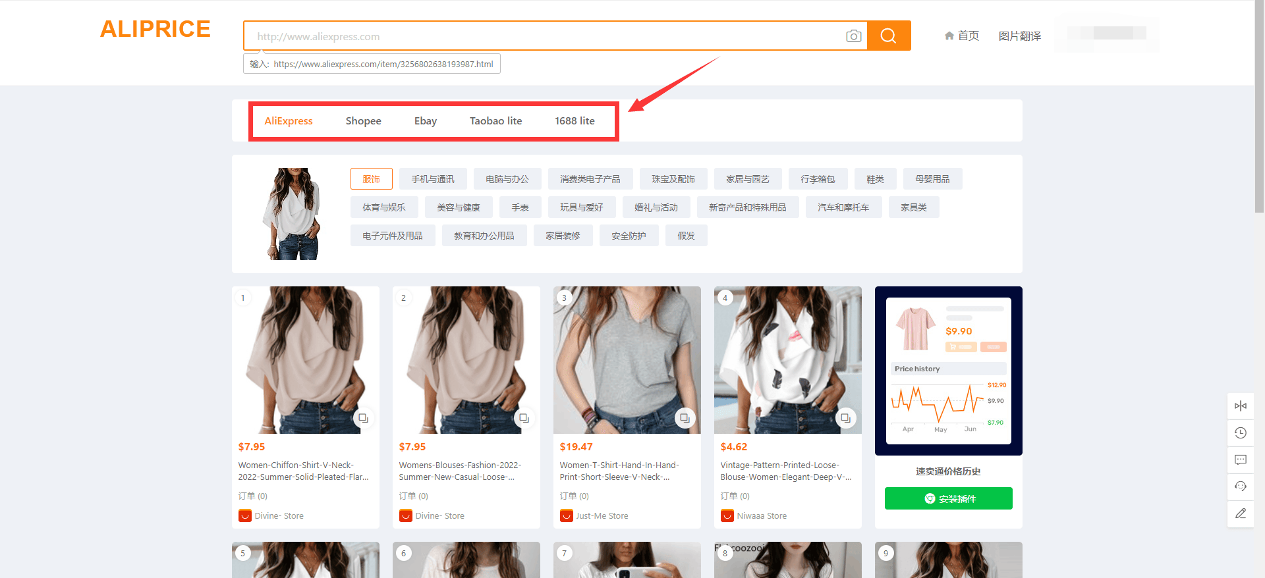
Task: Visit the Niwaaa Store link
Action: [762, 516]
